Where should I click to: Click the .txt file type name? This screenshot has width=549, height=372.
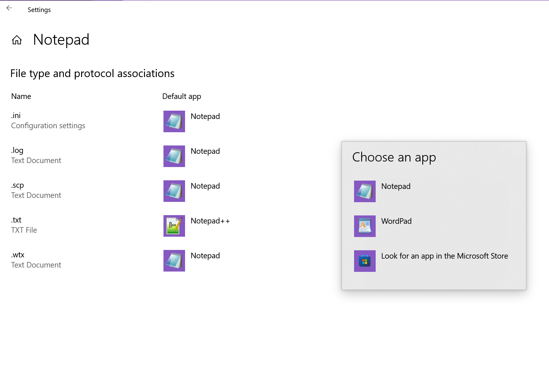click(16, 220)
